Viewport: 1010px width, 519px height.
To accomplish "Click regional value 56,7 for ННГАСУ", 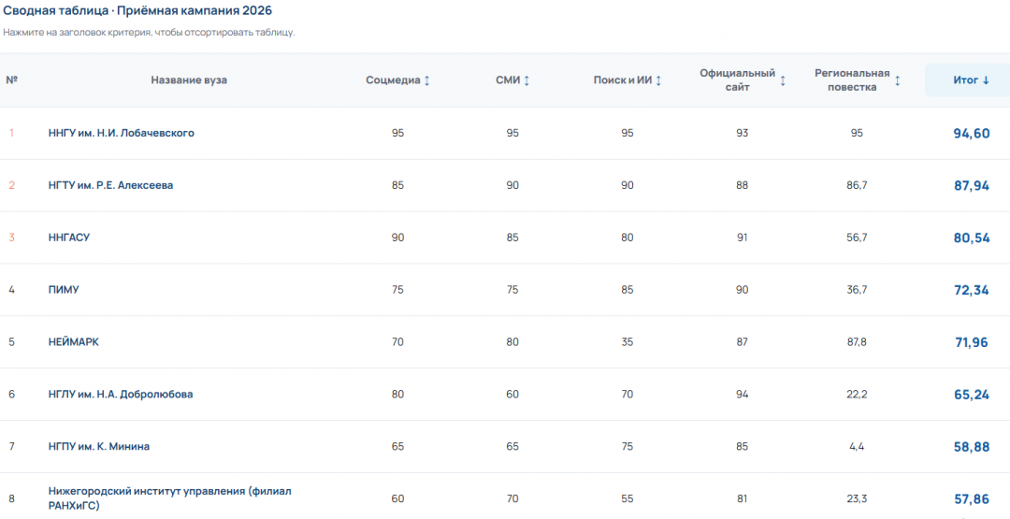I will click(857, 238).
